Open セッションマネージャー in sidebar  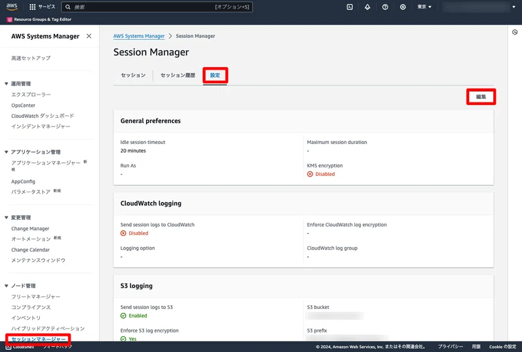point(38,340)
